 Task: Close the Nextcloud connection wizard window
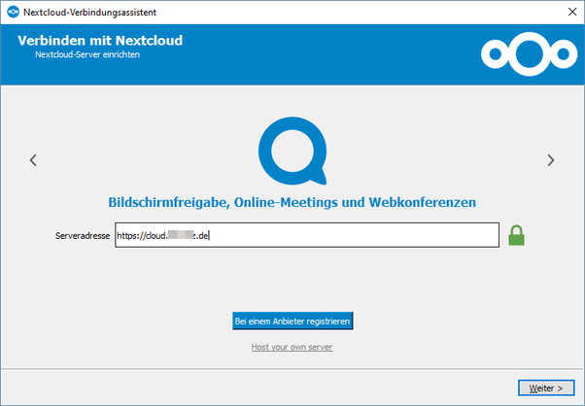tap(568, 12)
